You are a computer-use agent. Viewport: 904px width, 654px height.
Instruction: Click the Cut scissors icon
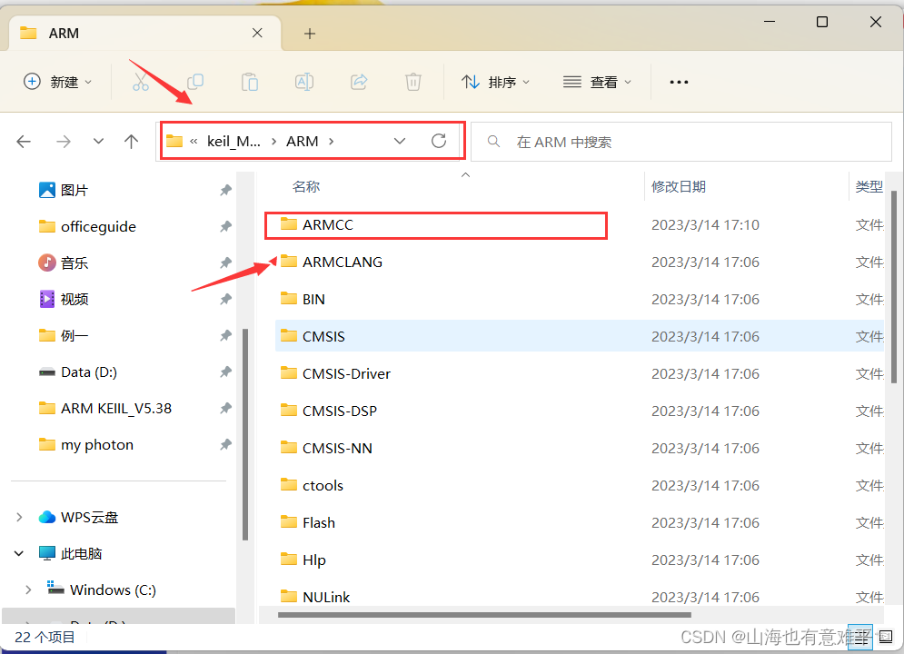point(140,82)
